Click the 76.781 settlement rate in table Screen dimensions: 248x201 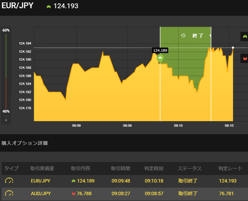pyautogui.click(x=226, y=193)
